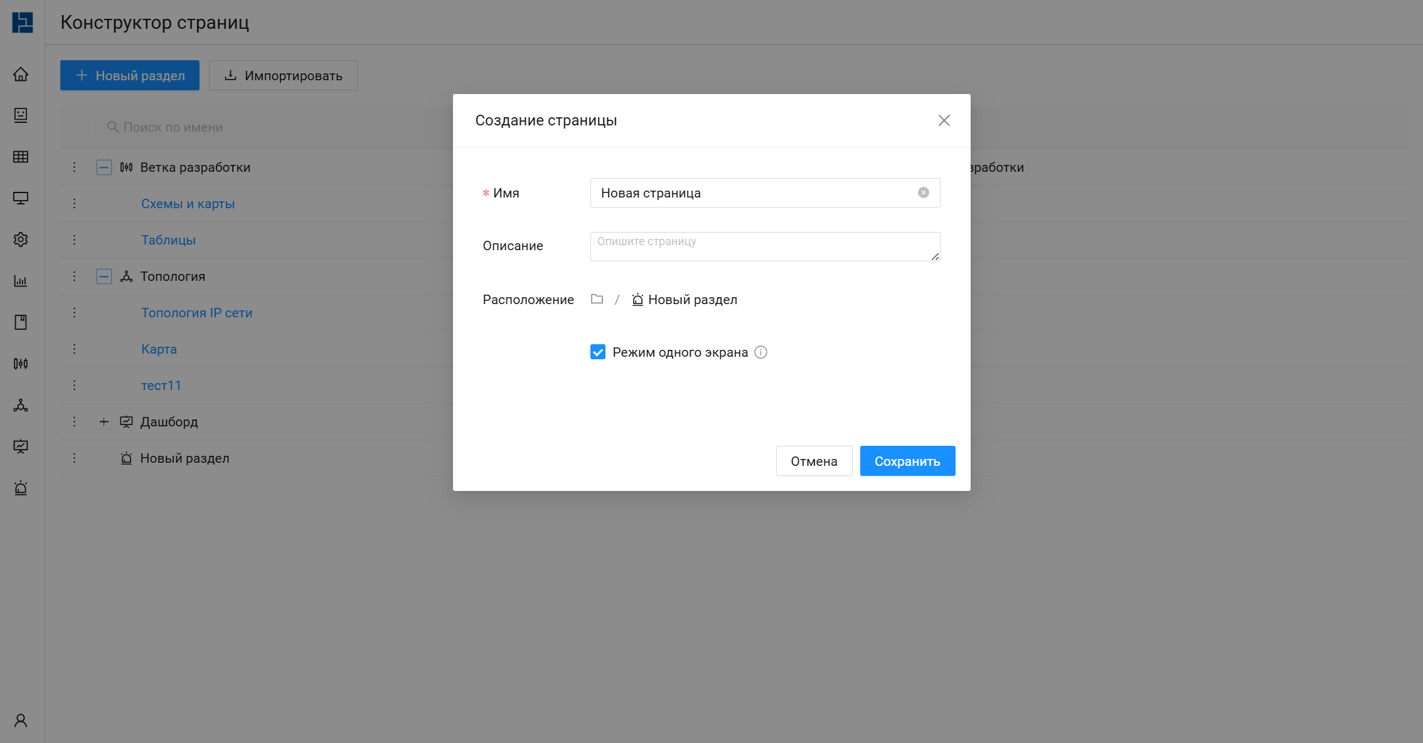Clear the name field with X icon
Image resolution: width=1423 pixels, height=743 pixels.
pos(923,192)
